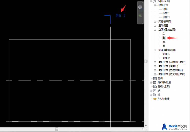Select the 南 elevation view
This screenshot has width=190, height=132.
(164, 42)
